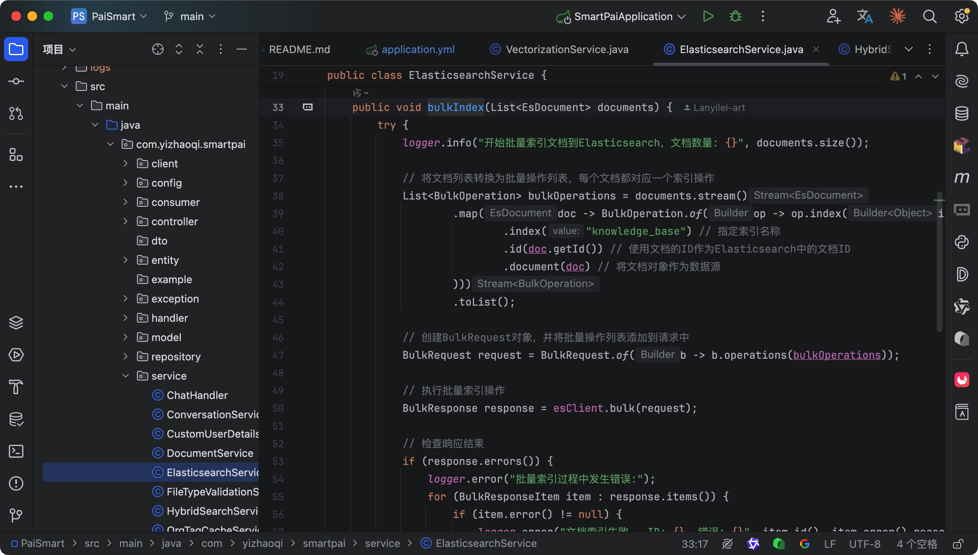Run SmartPaiApplication with the green play button
The image size is (978, 555).
(x=708, y=16)
